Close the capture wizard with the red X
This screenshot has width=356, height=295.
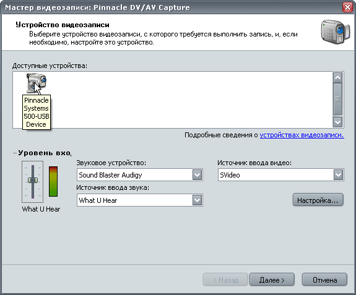[x=347, y=7]
